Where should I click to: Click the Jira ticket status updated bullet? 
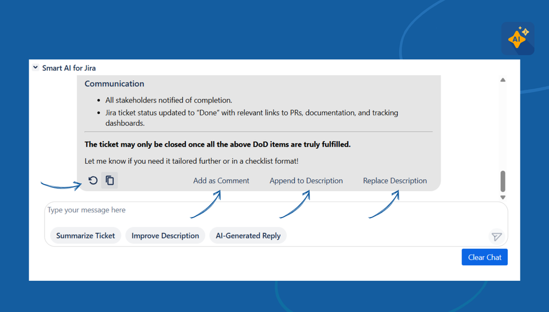[252, 118]
